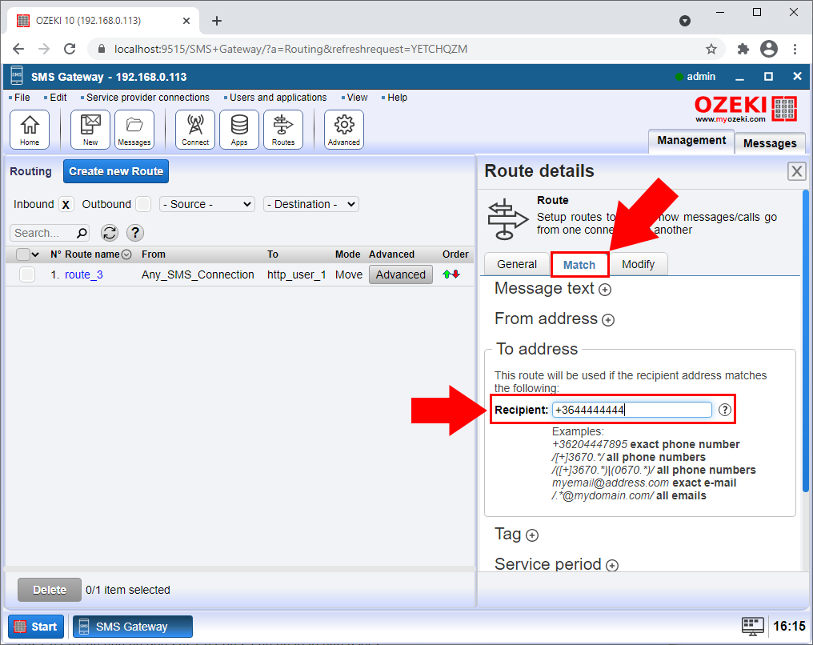Screen dimensions: 813x645
Task: Open Chrome three-dot menu
Action: [x=795, y=50]
